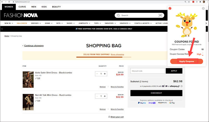Click the previous banner arrow

point(2,29)
